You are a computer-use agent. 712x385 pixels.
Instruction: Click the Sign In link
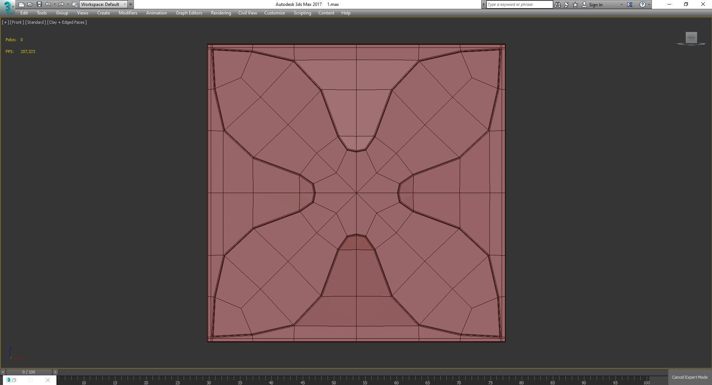click(595, 5)
